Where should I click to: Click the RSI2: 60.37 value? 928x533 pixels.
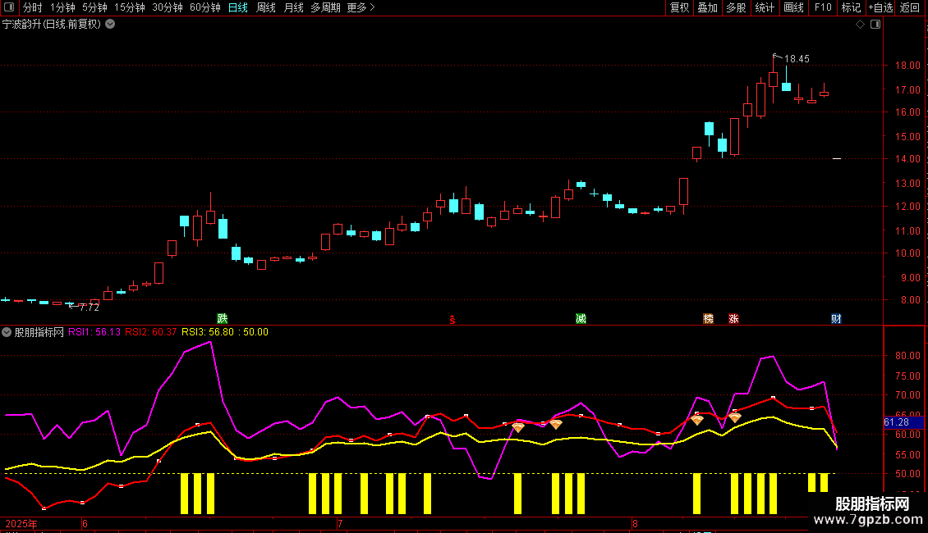point(150,332)
